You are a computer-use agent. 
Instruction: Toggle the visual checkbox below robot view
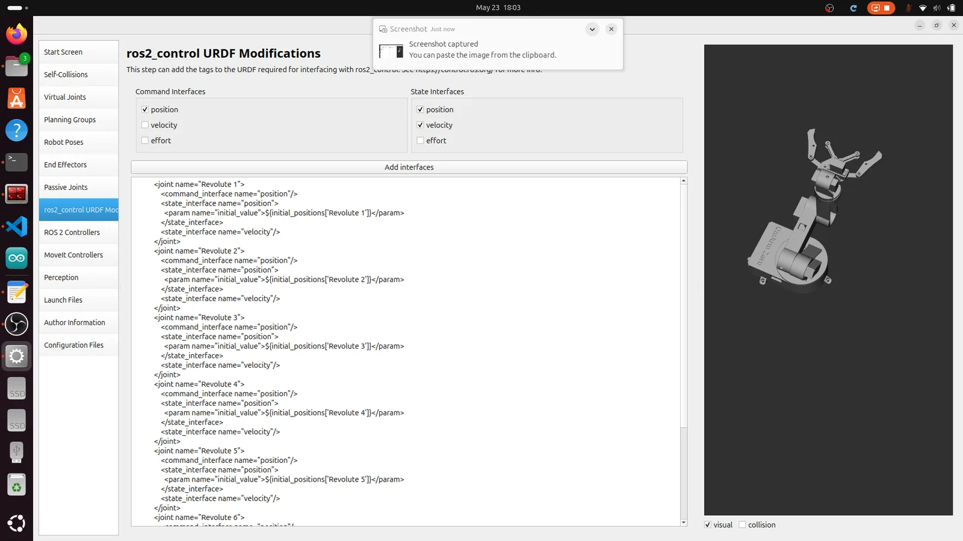tap(708, 525)
